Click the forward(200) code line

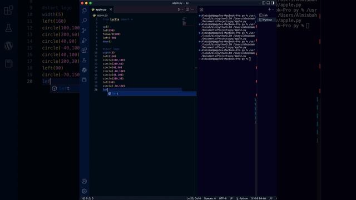[111, 34]
